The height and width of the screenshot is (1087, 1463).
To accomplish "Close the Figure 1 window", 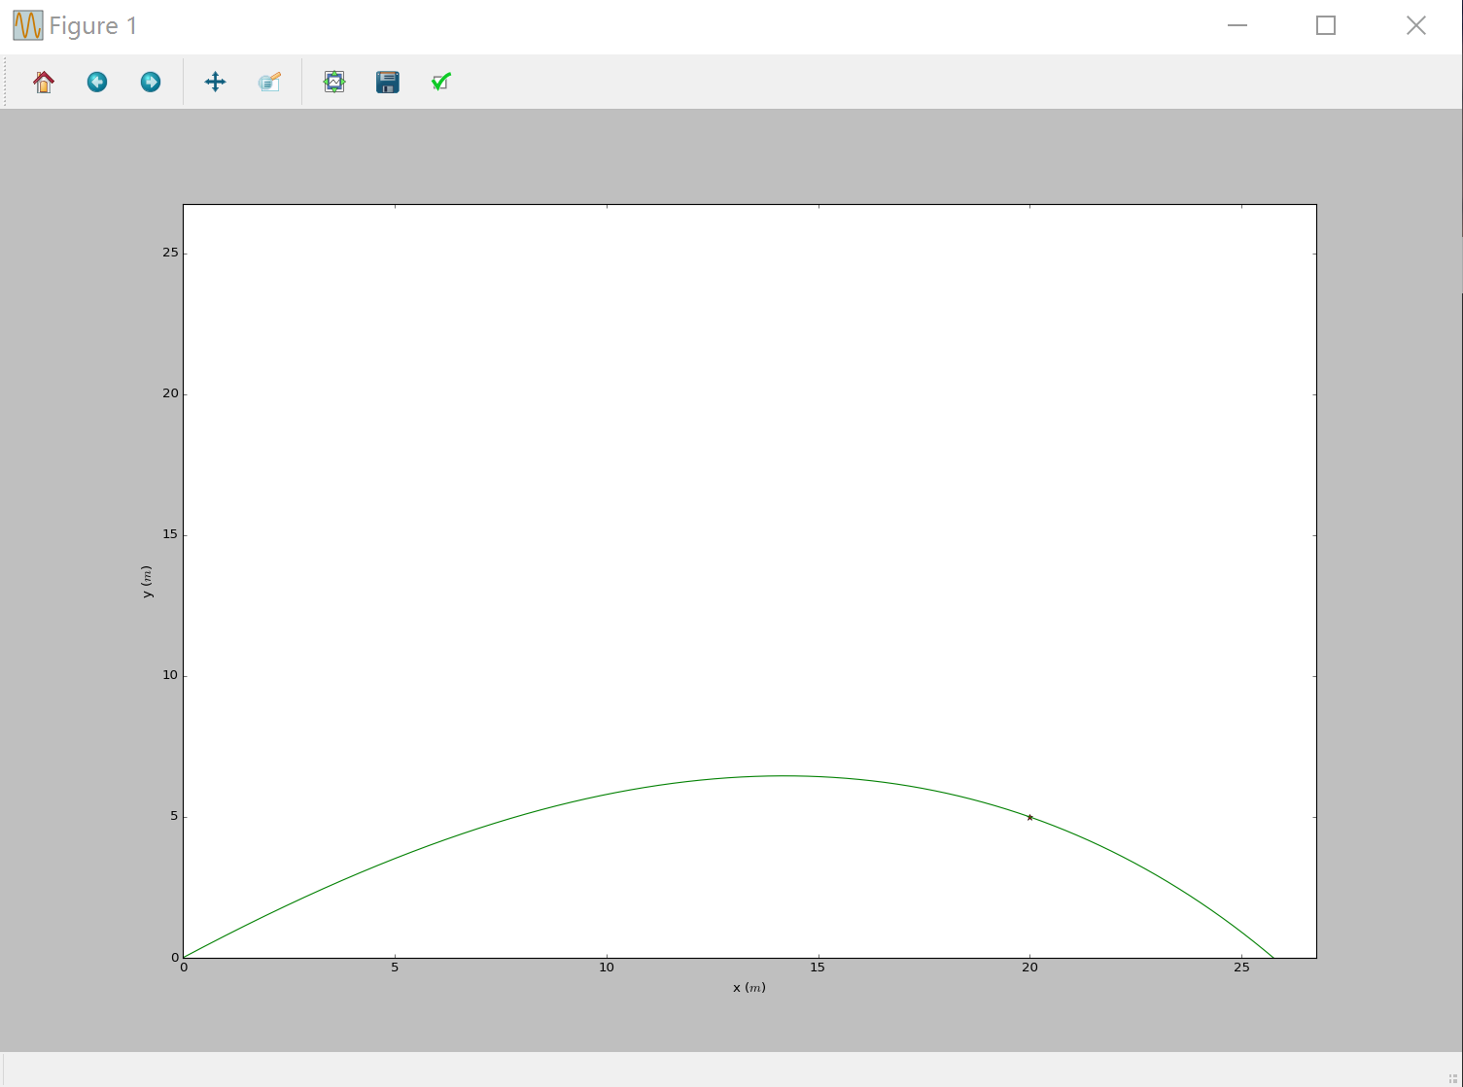I will click(x=1416, y=25).
